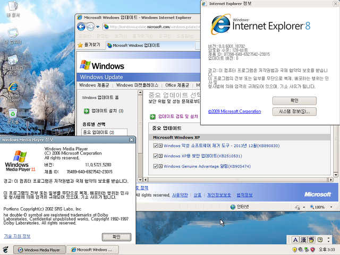Open ©2009 Microsoft Corporation link

(x=234, y=112)
